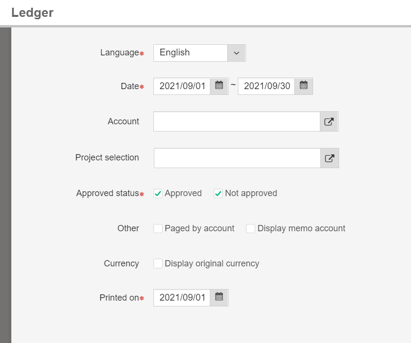Screen dimensions: 411x343
Task: Open the start date calendar picker
Action: click(219, 86)
